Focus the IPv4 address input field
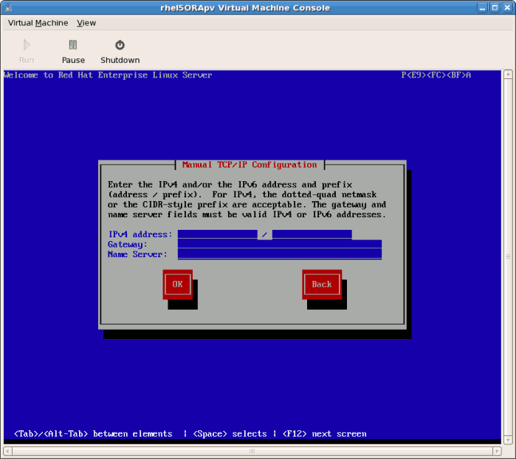 pos(217,234)
